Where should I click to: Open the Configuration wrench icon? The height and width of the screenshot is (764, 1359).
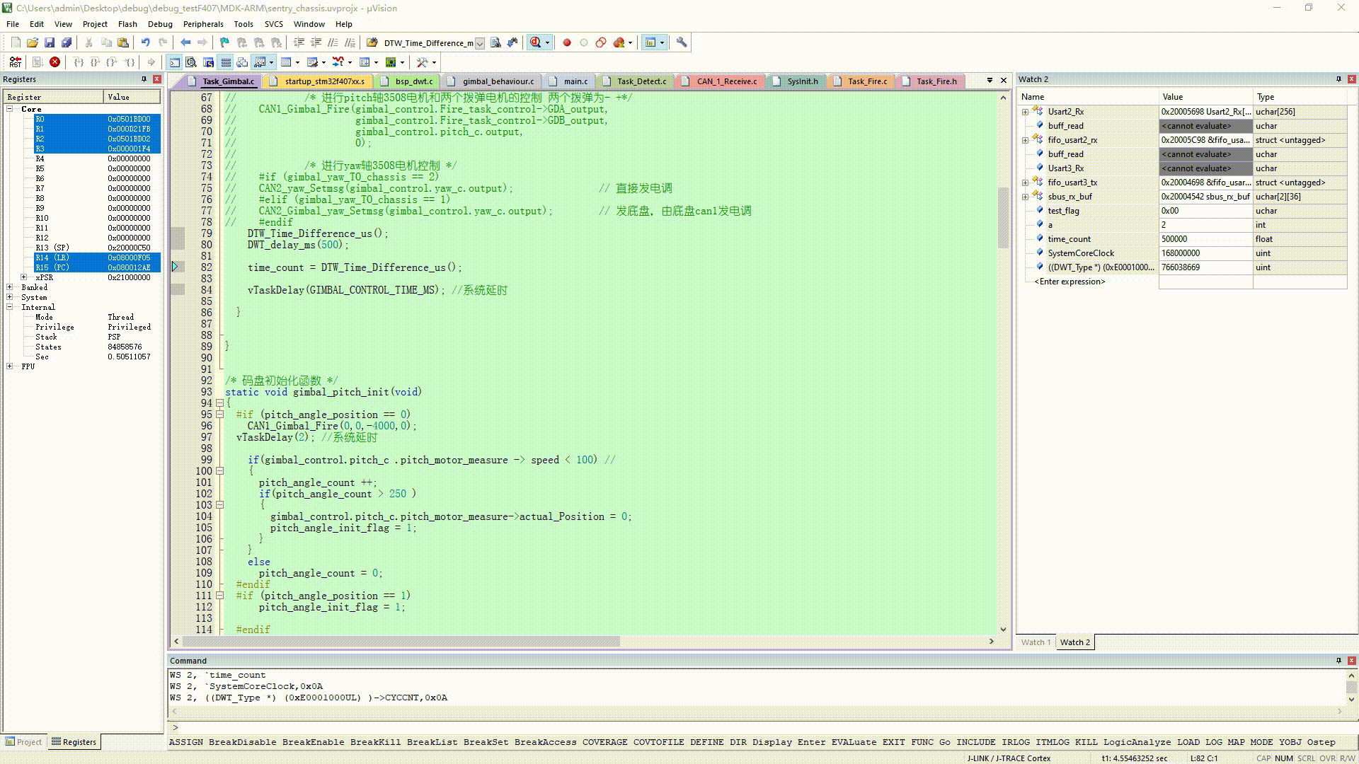tap(682, 42)
